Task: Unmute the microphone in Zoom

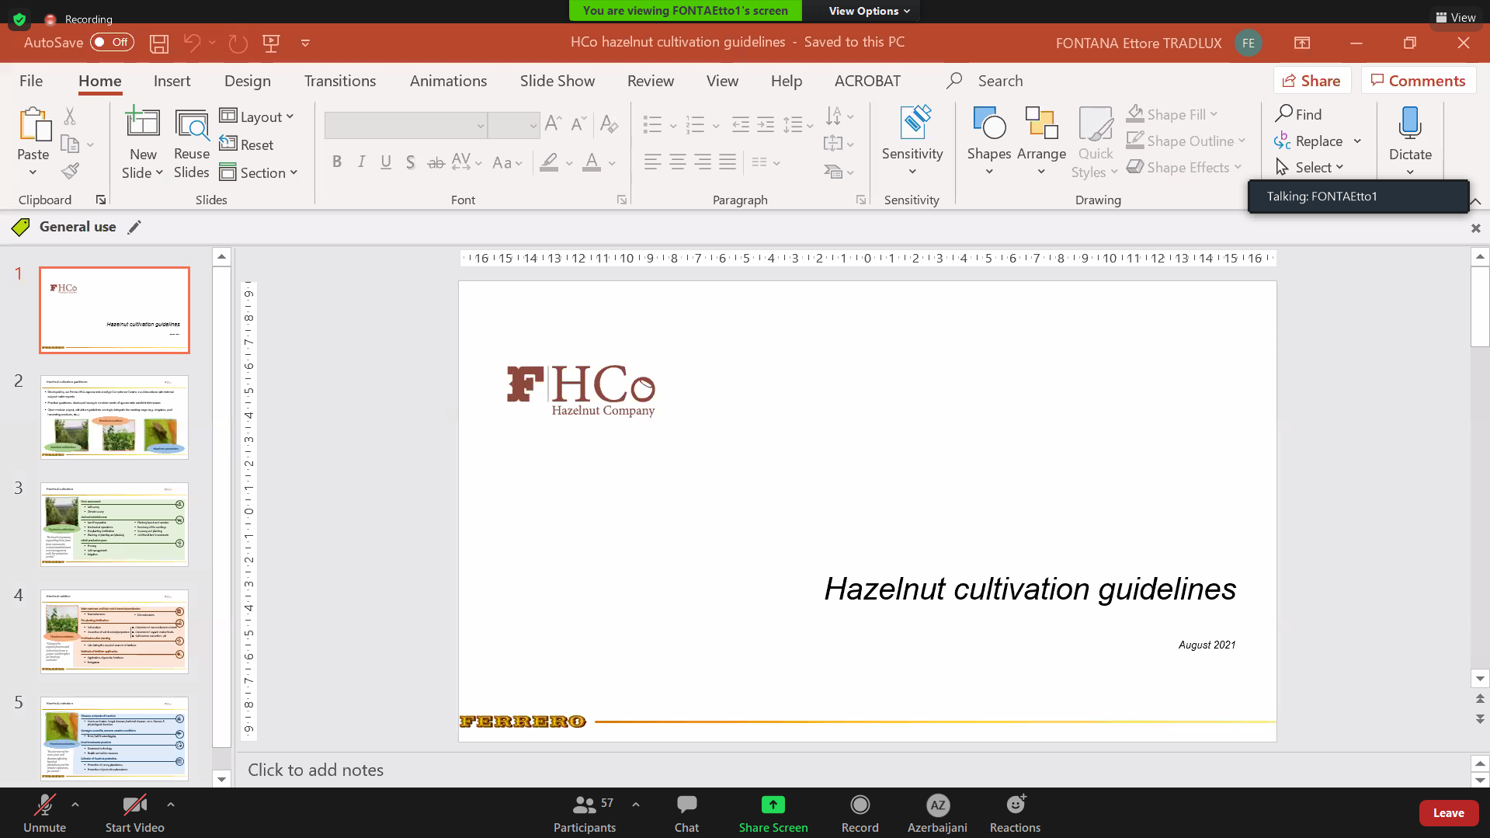Action: tap(45, 813)
